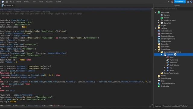This screenshot has width=193, height=109.
Task: Select the Lighting bulb icon
Action: 159,28
